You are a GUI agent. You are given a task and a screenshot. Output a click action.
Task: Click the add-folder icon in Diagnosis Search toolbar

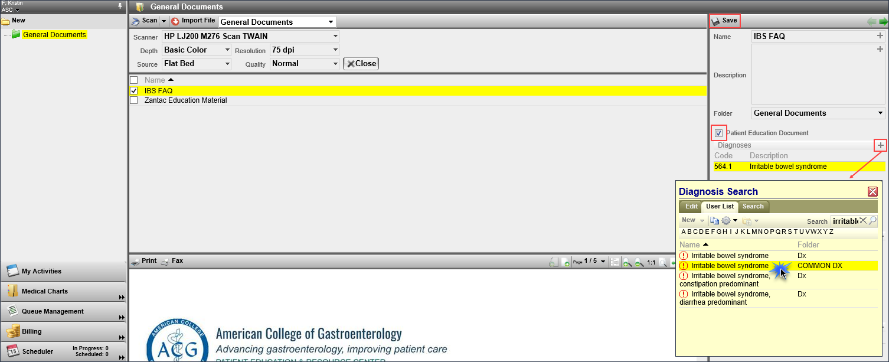747,221
